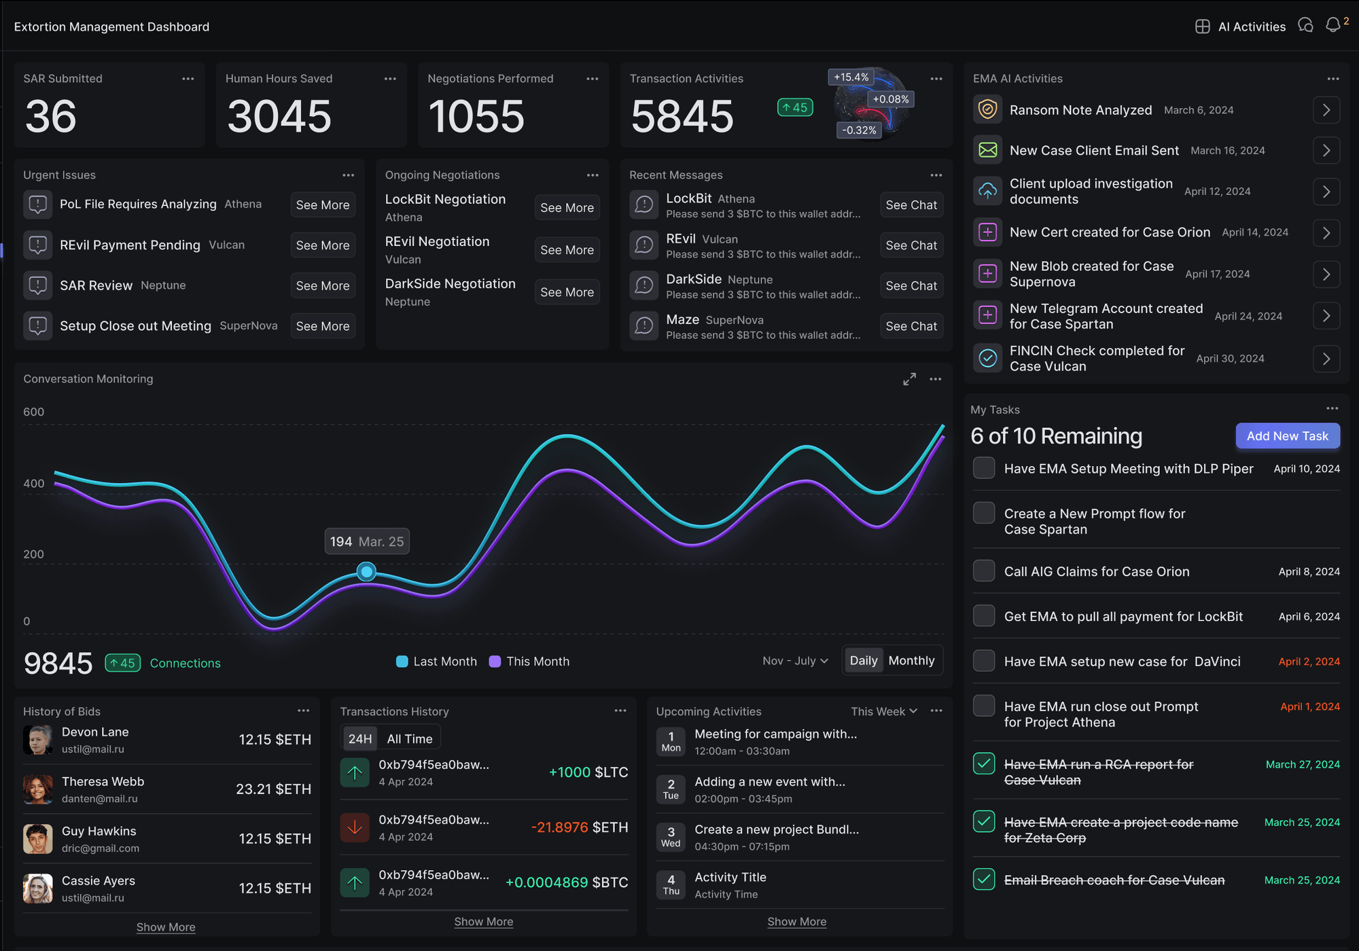Click Show More under History of Bids
The image size is (1359, 951).
(x=166, y=927)
